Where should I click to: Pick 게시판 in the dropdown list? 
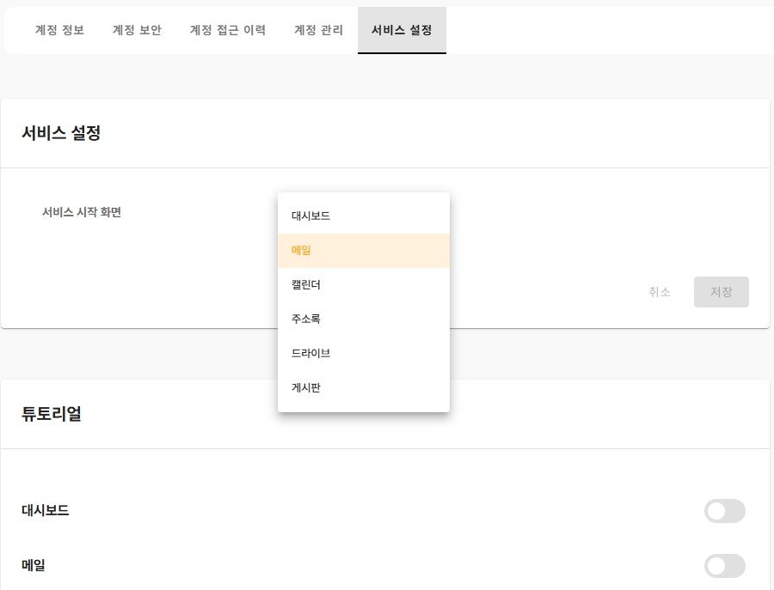pos(364,388)
